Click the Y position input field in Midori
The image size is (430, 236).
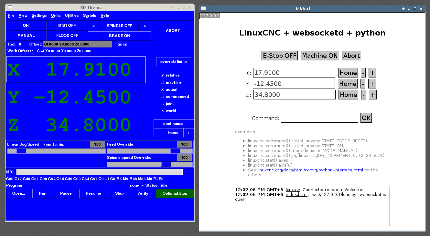point(294,84)
